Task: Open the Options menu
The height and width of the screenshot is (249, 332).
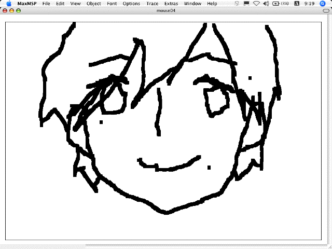Action: pyautogui.click(x=131, y=4)
